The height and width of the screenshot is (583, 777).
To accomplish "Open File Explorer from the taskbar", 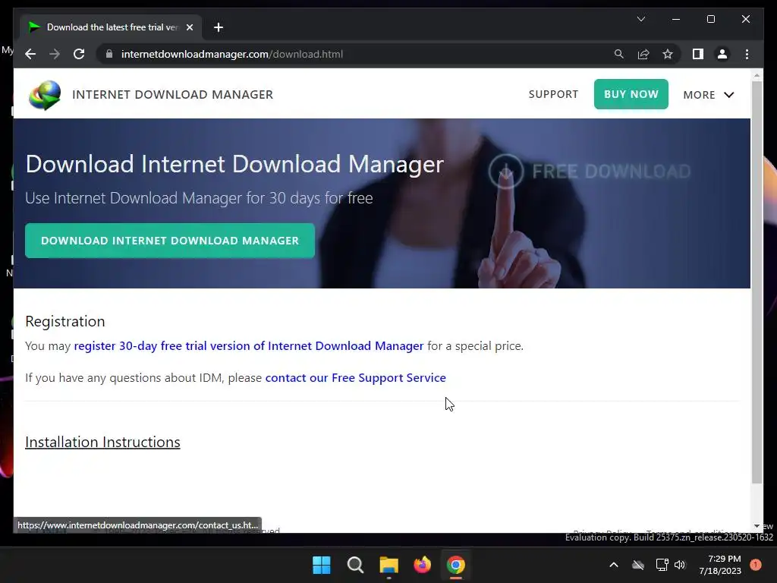I will click(389, 565).
